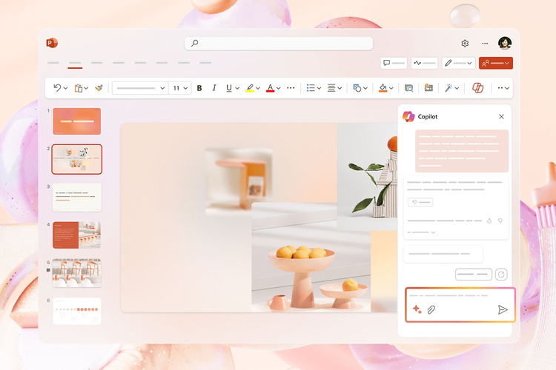Screen dimensions: 556x370
Task: Select the active underlined ribbon tab
Action: pos(75,64)
